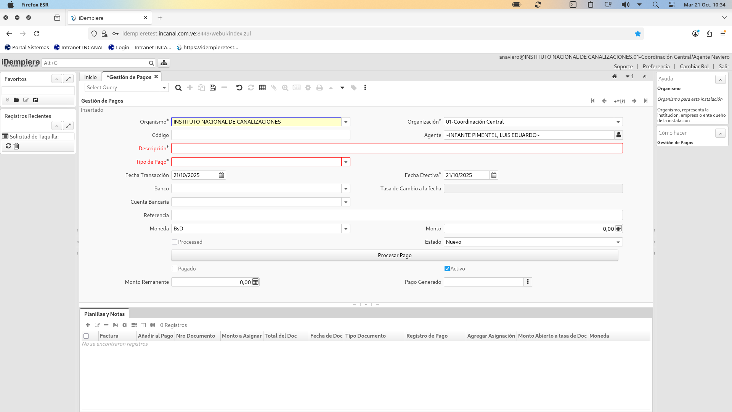The image size is (732, 412).
Task: Open the Banco dropdown list
Action: [x=346, y=188]
